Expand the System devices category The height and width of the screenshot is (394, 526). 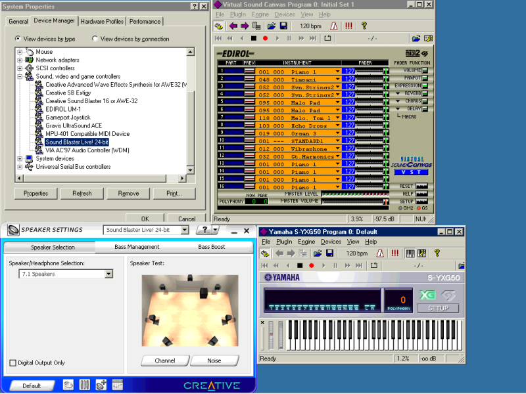coord(20,158)
